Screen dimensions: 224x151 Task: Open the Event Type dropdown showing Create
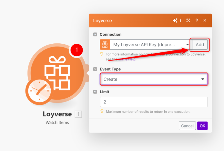tap(154, 79)
